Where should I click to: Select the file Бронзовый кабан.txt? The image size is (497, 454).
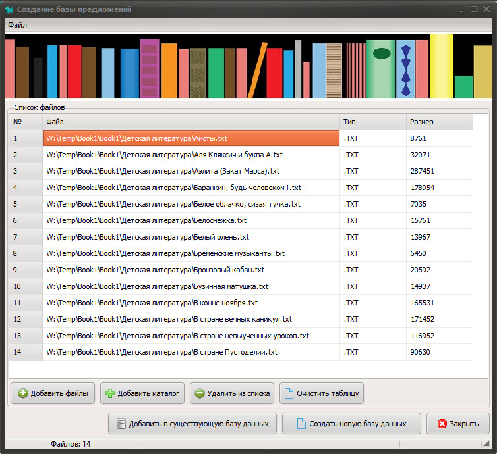[191, 270]
